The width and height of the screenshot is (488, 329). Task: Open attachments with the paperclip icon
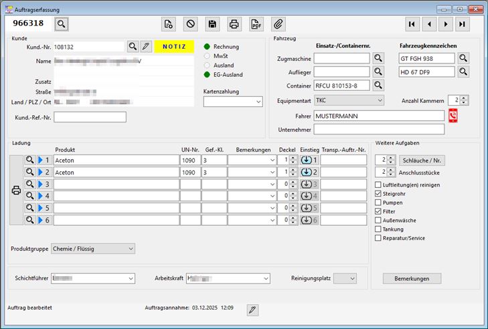pyautogui.click(x=278, y=24)
